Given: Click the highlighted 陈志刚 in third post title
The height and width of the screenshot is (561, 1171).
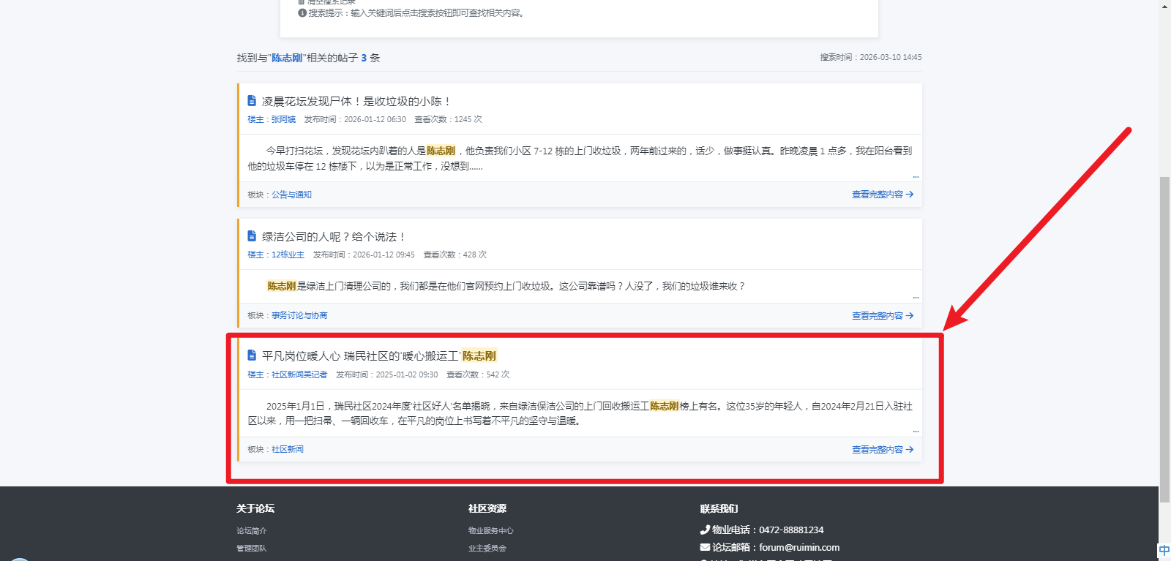Looking at the screenshot, I should coord(479,355).
